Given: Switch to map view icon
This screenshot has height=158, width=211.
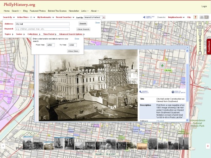Looking at the screenshot, I should click(x=206, y=17).
